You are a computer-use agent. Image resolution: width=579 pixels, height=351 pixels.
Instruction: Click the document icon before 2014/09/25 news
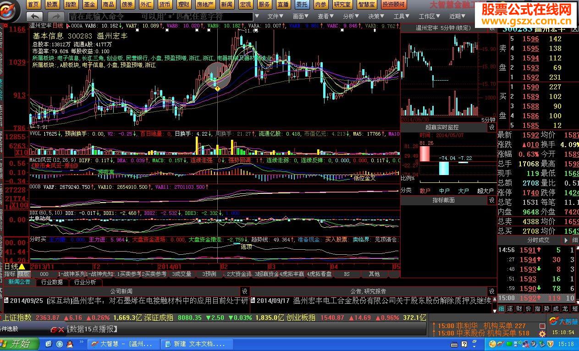coord(6,301)
